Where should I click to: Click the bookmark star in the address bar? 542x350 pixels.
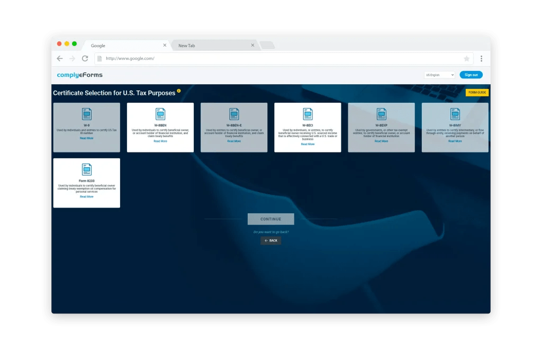tap(466, 58)
